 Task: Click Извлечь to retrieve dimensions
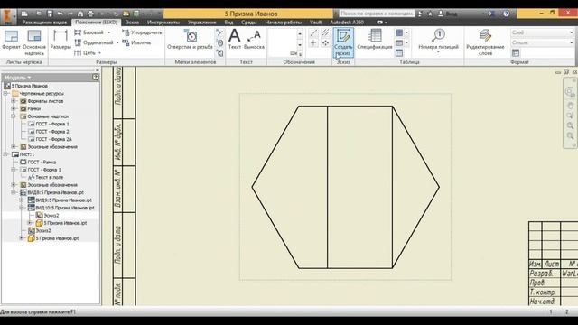pyautogui.click(x=136, y=42)
